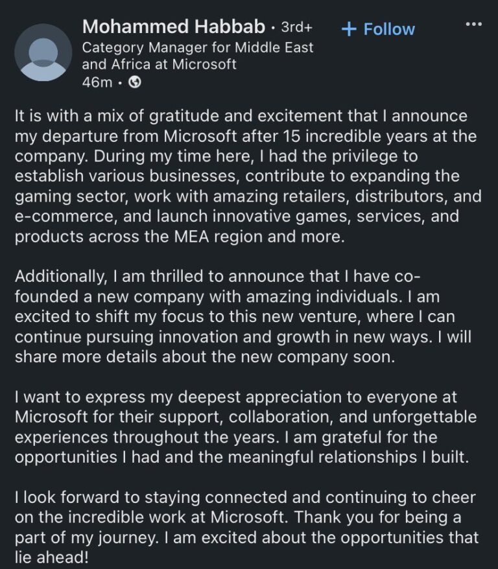Click the plus icon beside Follow

[x=348, y=29]
